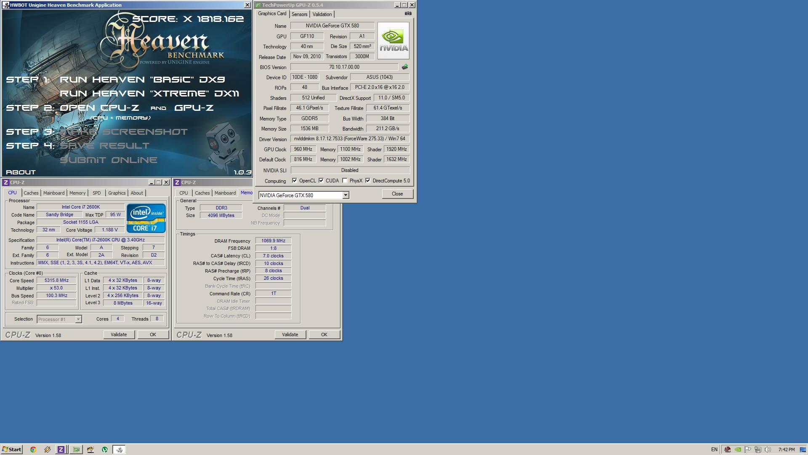808x455 pixels.
Task: Click Take Screenshot in Heaven Benchmark
Action: (x=123, y=132)
